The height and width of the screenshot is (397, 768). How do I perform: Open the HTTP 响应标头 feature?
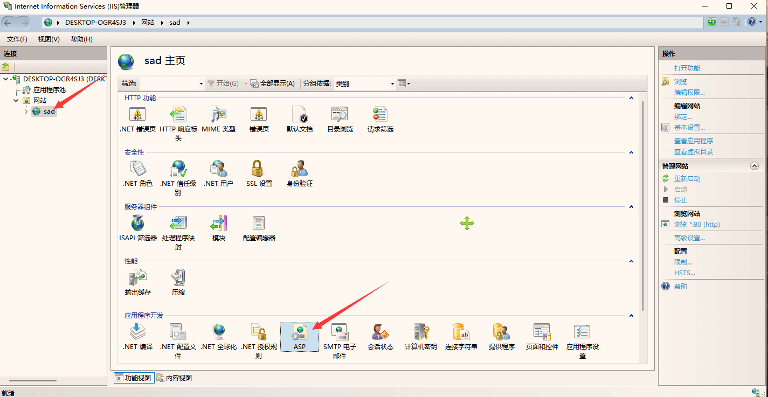(178, 124)
